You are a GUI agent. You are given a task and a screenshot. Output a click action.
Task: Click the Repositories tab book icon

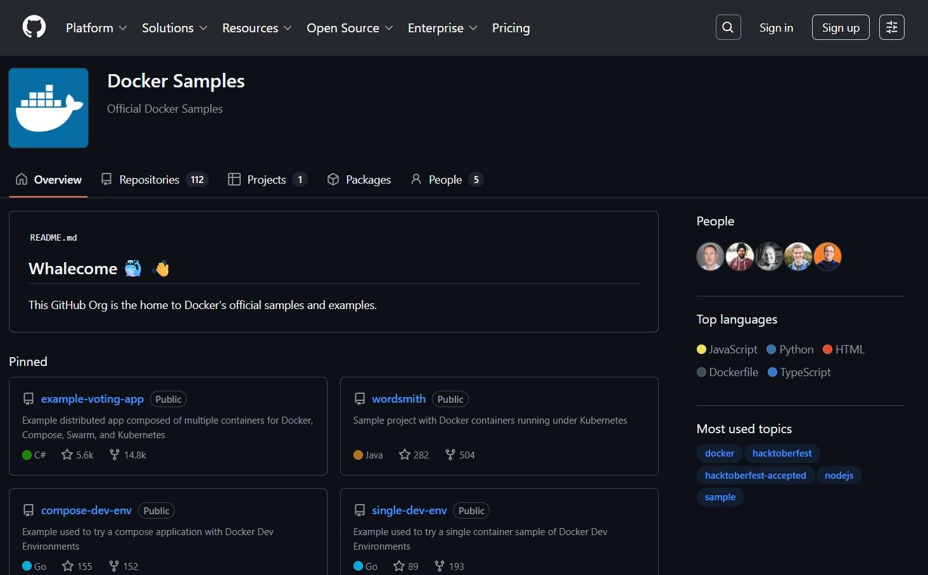[x=106, y=179]
